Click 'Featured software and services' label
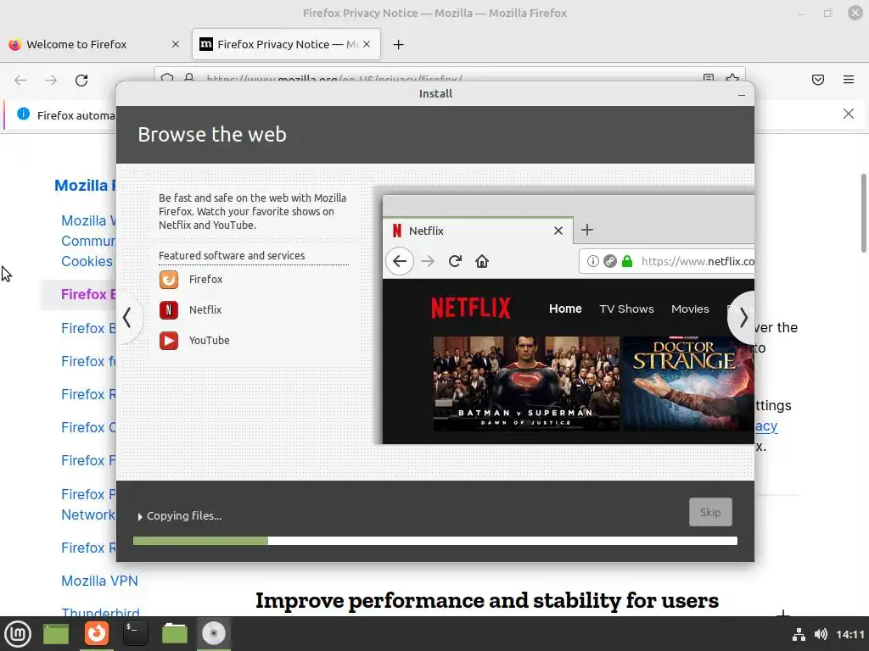Image resolution: width=869 pixels, height=651 pixels. 232,256
